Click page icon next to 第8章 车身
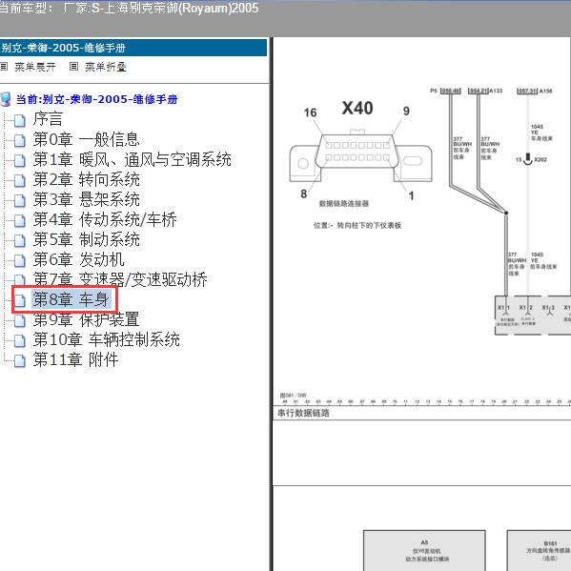 tap(20, 300)
